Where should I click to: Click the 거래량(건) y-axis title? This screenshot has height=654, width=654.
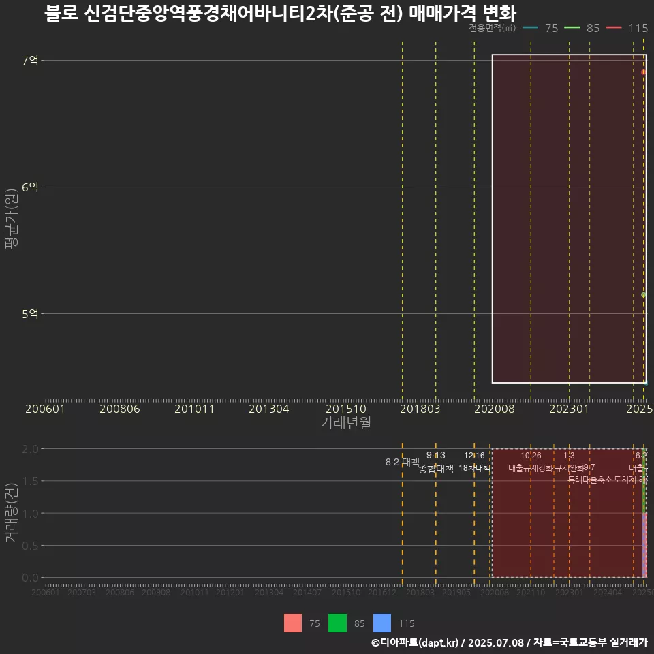point(11,512)
